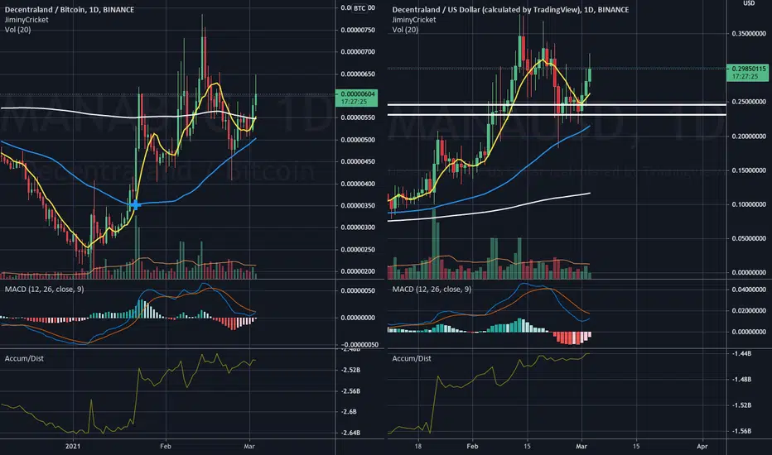Click Vol (20) indicator on Bitcoin chart
This screenshot has height=455, width=772.
(17, 30)
